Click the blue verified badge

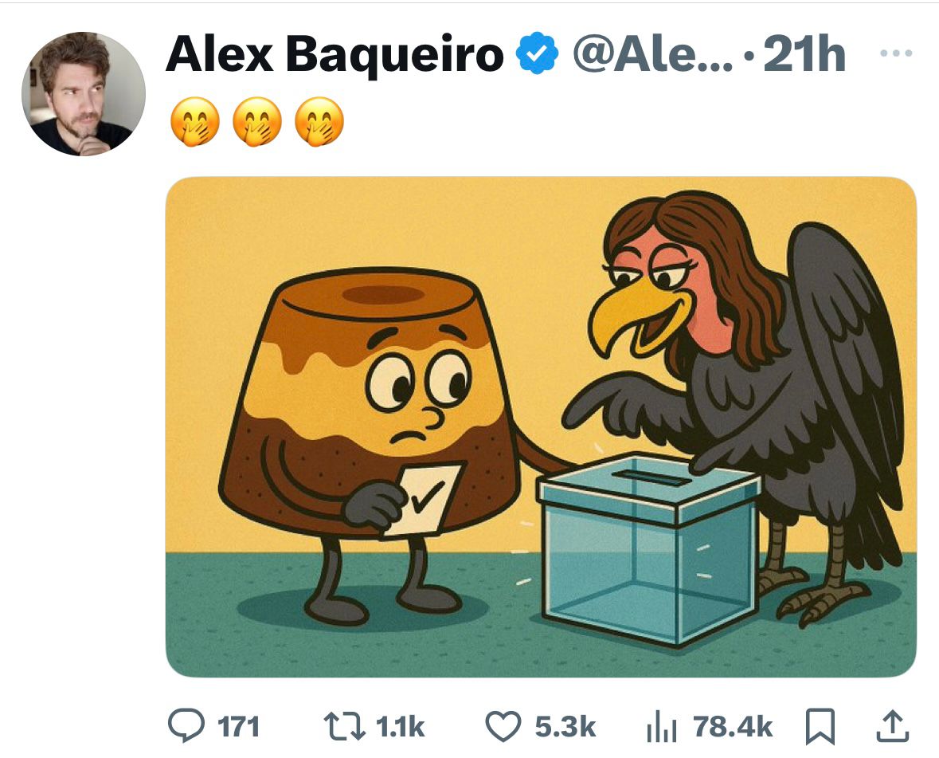(538, 53)
